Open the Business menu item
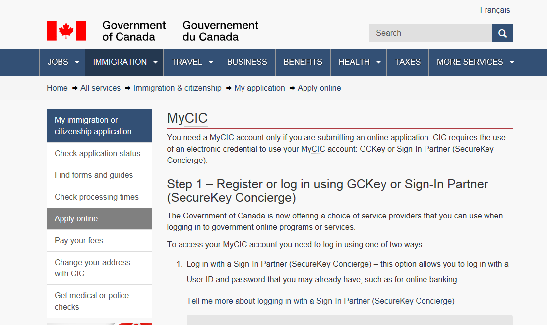This screenshot has width=547, height=325. pos(247,62)
